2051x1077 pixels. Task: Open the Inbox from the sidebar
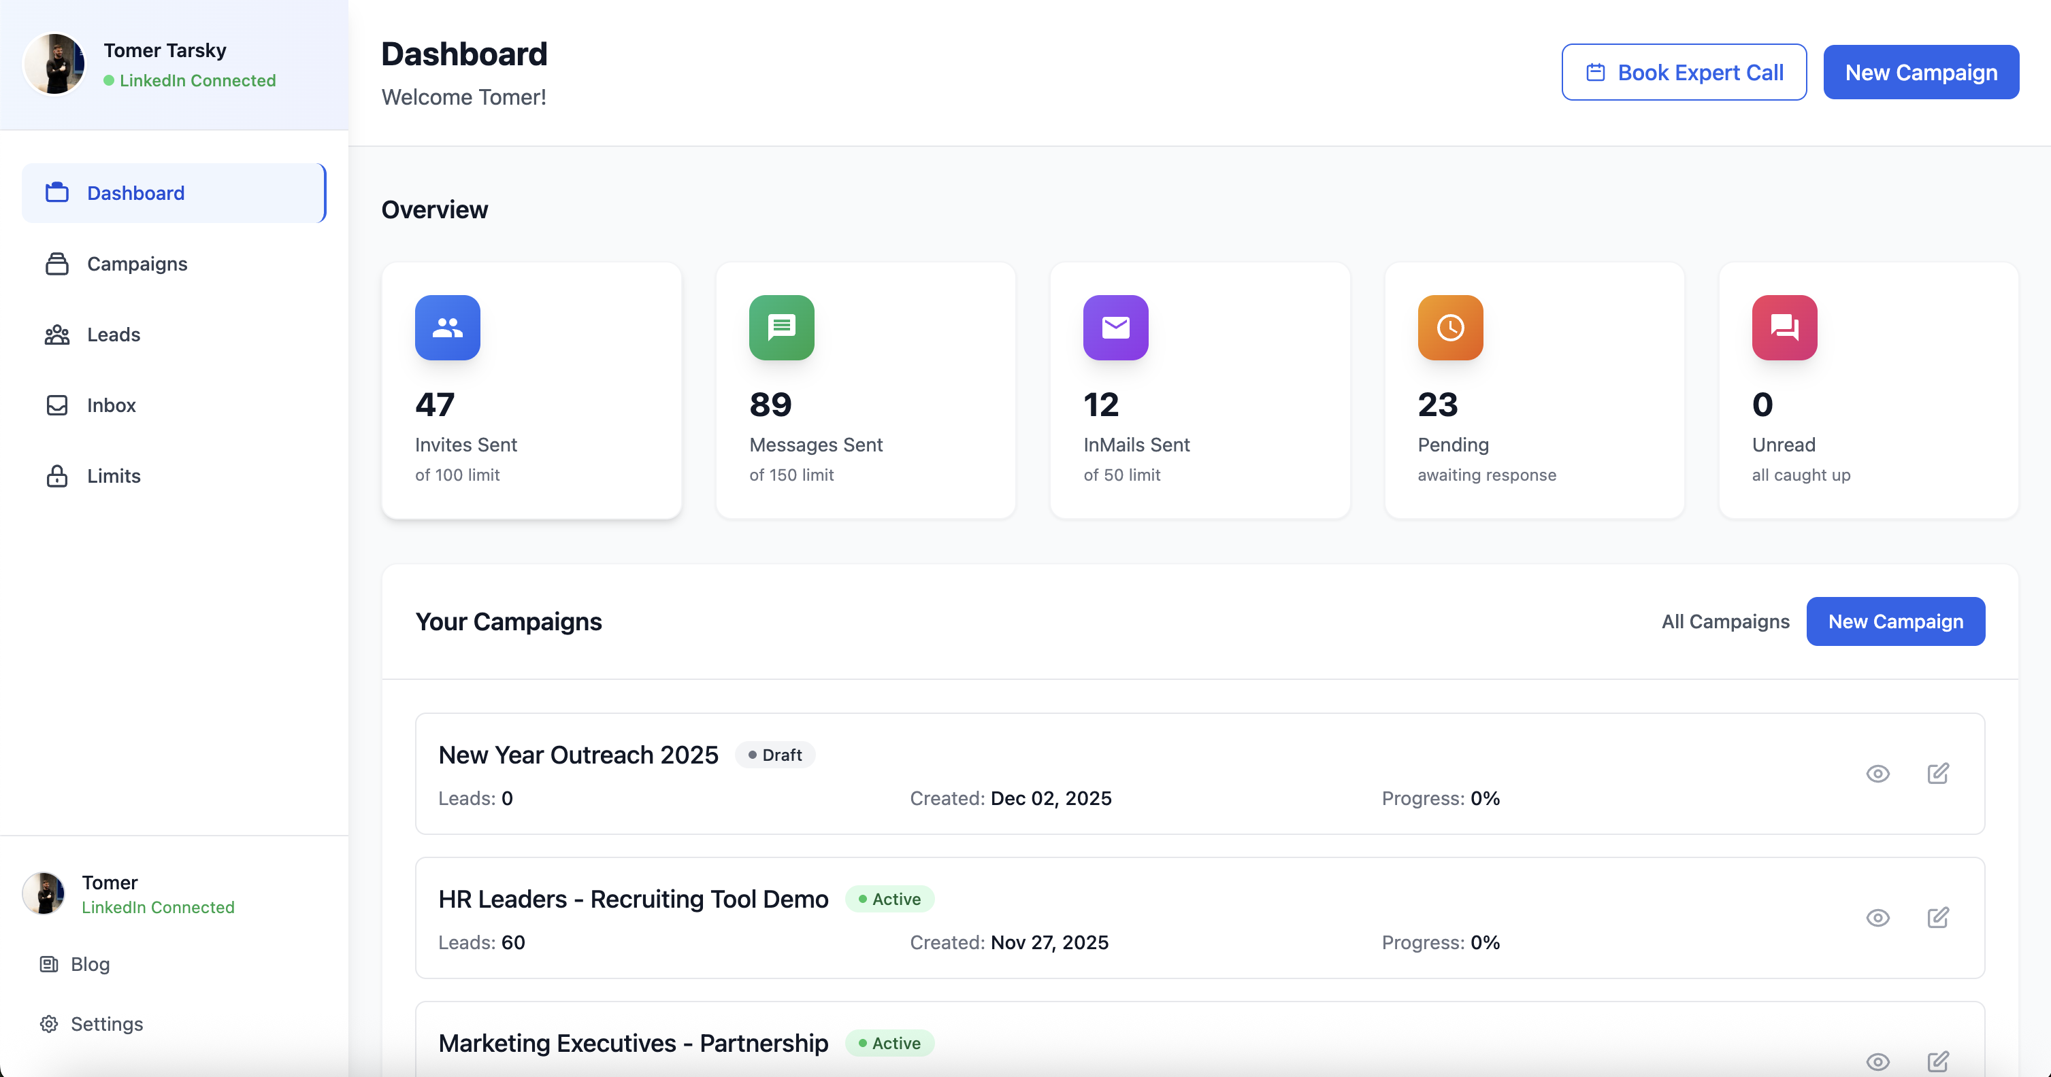(111, 406)
